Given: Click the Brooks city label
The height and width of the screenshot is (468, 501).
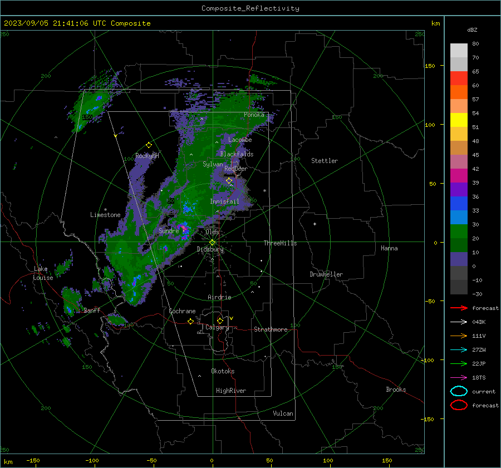Looking at the screenshot, I should point(396,390).
